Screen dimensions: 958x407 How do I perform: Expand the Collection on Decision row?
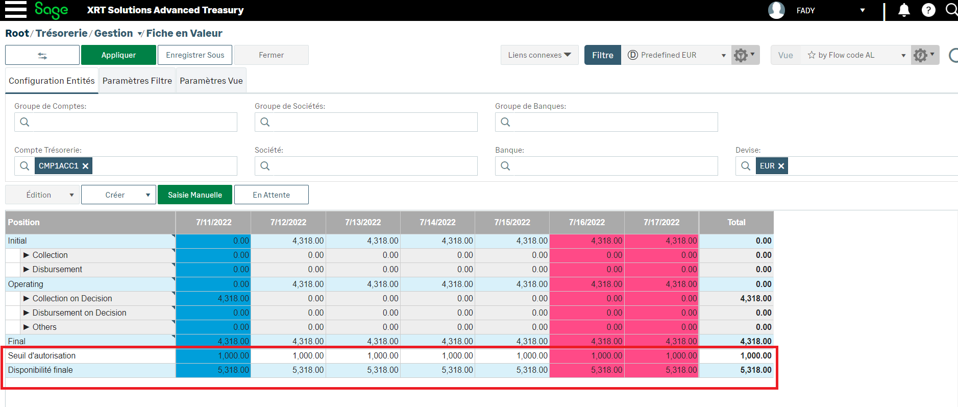pos(26,298)
